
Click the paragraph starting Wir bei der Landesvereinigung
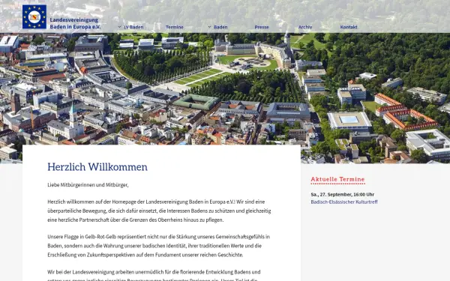tap(154, 275)
